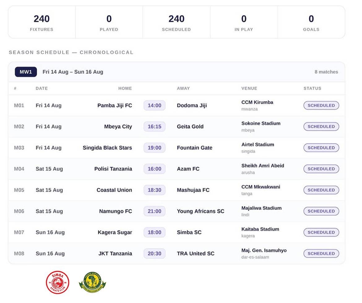Open the Scheduled status for match M03
The image size is (362, 303).
pyautogui.click(x=321, y=148)
